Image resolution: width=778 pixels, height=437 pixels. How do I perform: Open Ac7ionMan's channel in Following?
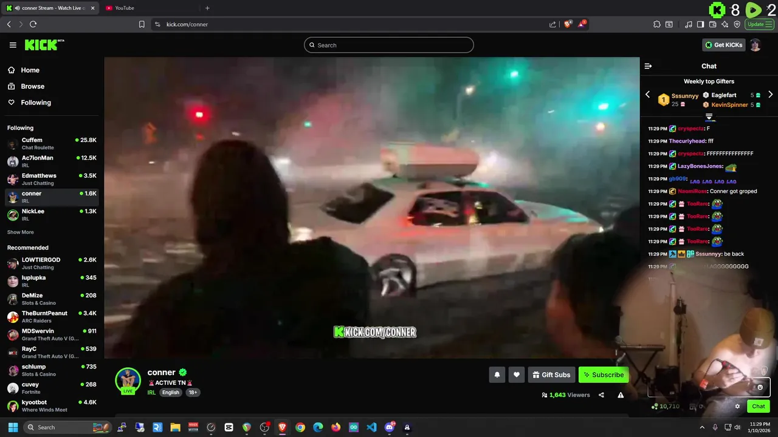pos(52,161)
